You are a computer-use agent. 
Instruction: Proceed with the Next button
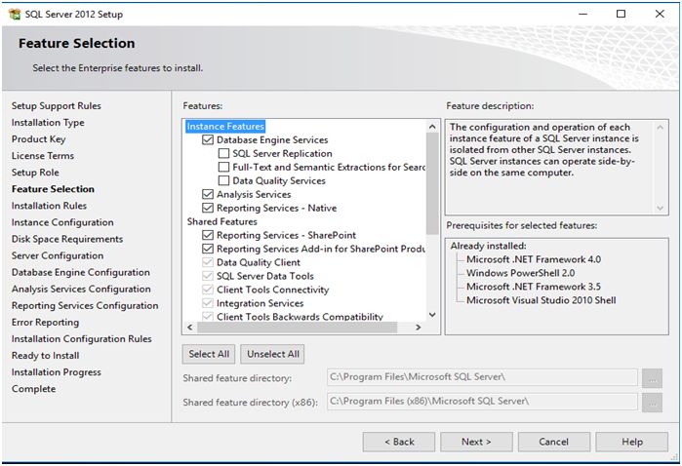tap(476, 442)
